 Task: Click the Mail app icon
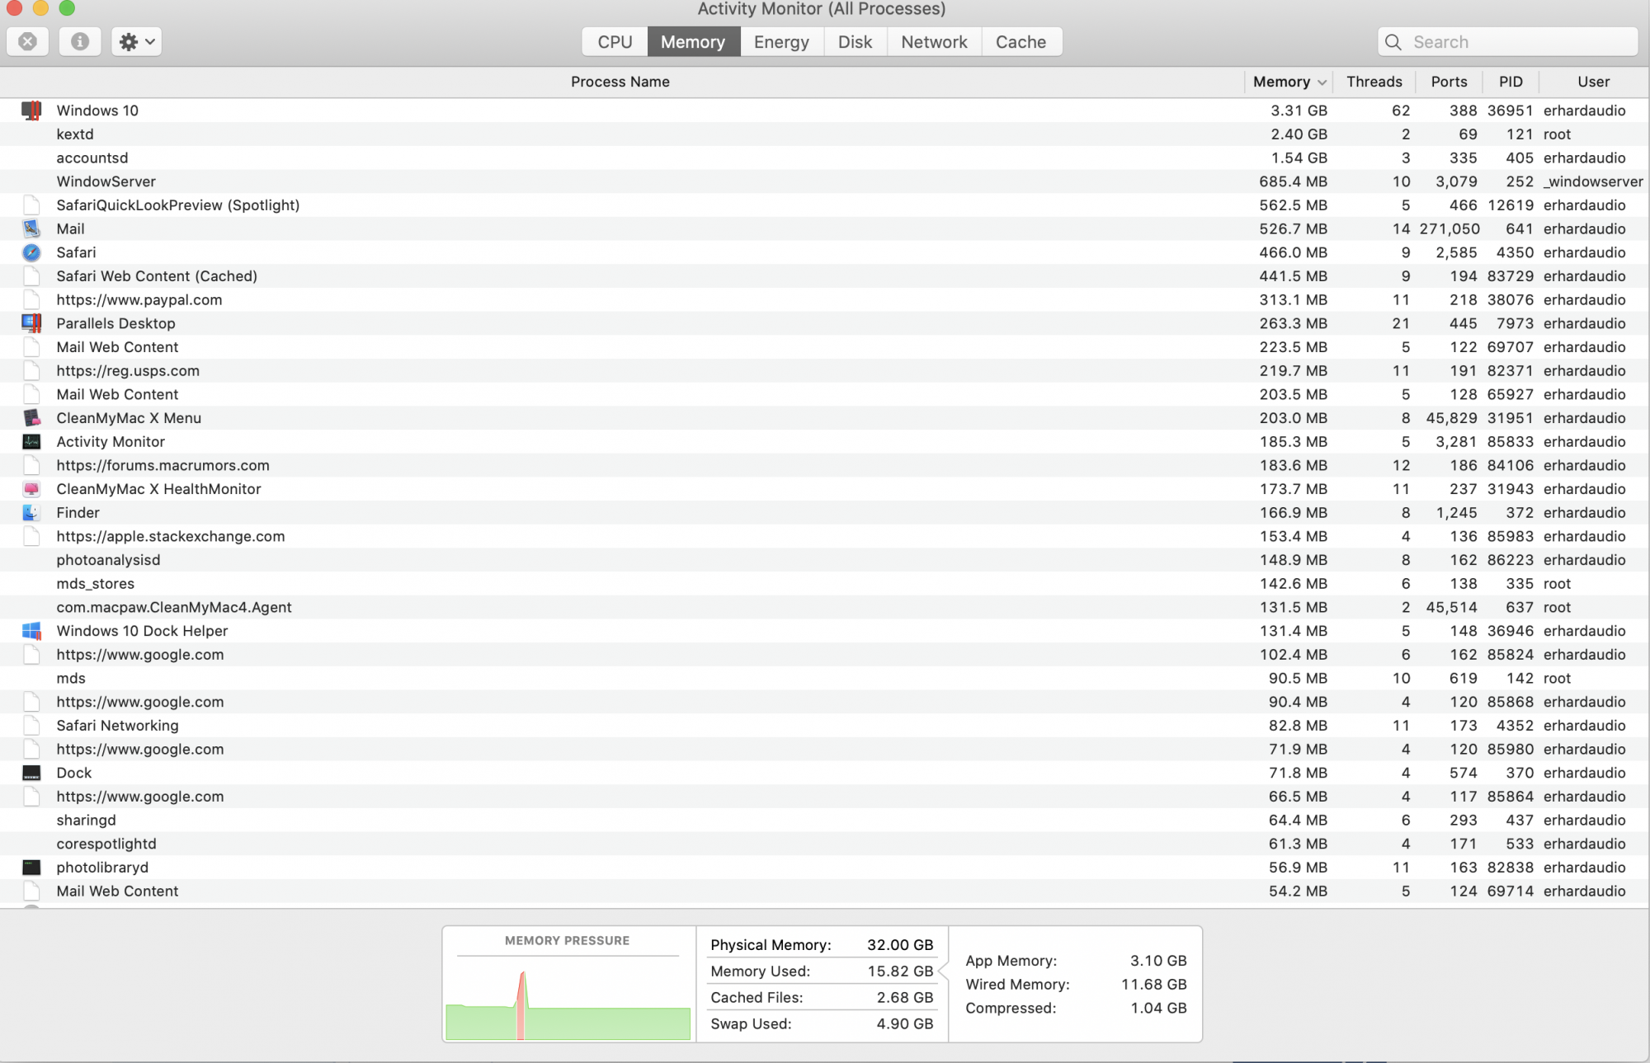pyautogui.click(x=31, y=228)
